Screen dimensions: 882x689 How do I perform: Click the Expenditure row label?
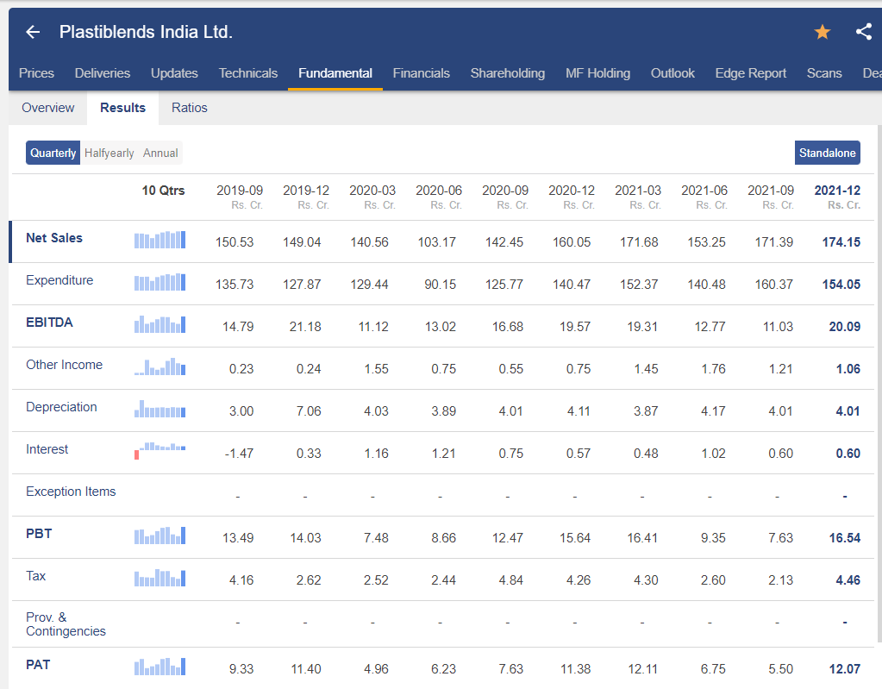click(59, 280)
